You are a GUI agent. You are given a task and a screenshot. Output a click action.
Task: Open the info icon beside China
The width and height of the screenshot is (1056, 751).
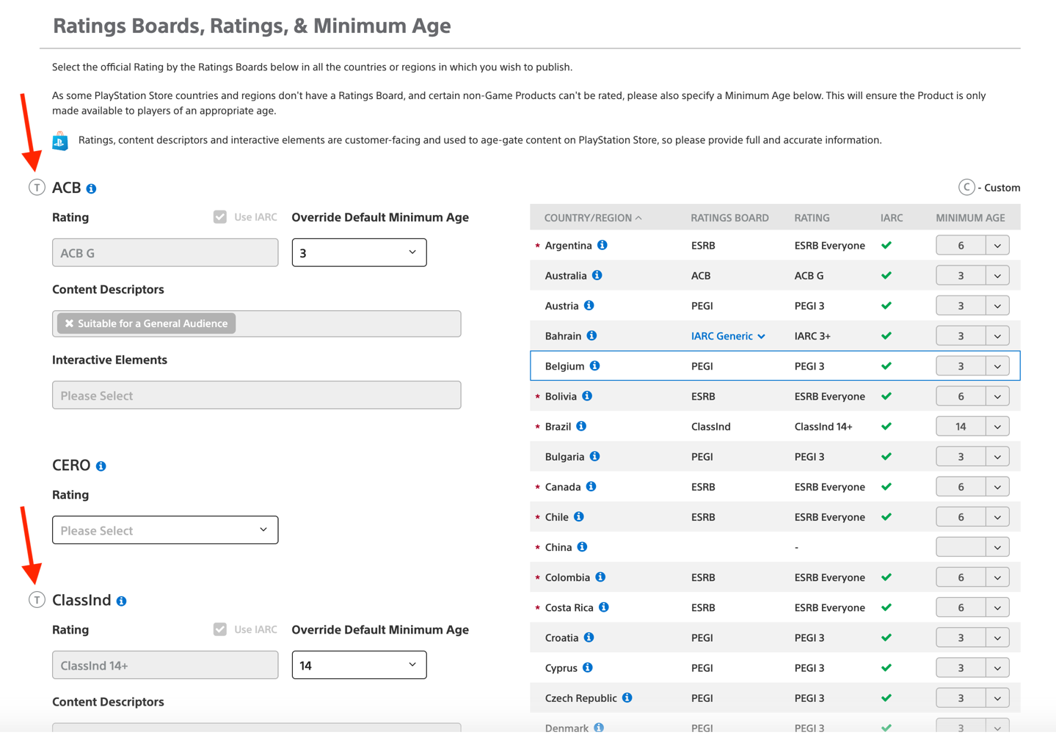click(x=583, y=546)
